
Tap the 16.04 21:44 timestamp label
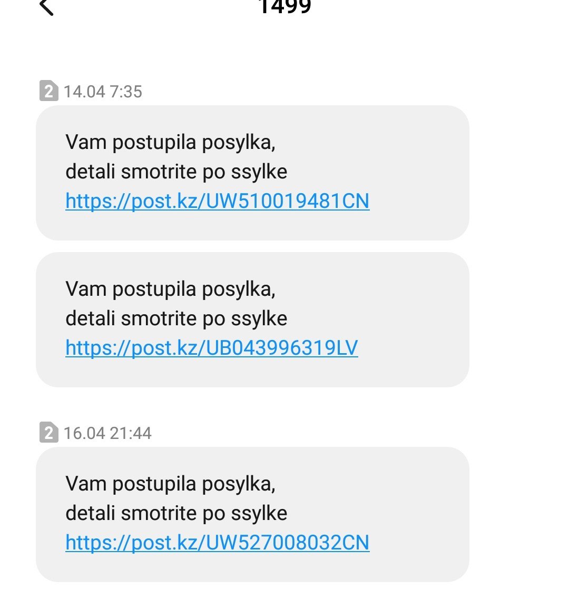[107, 434]
